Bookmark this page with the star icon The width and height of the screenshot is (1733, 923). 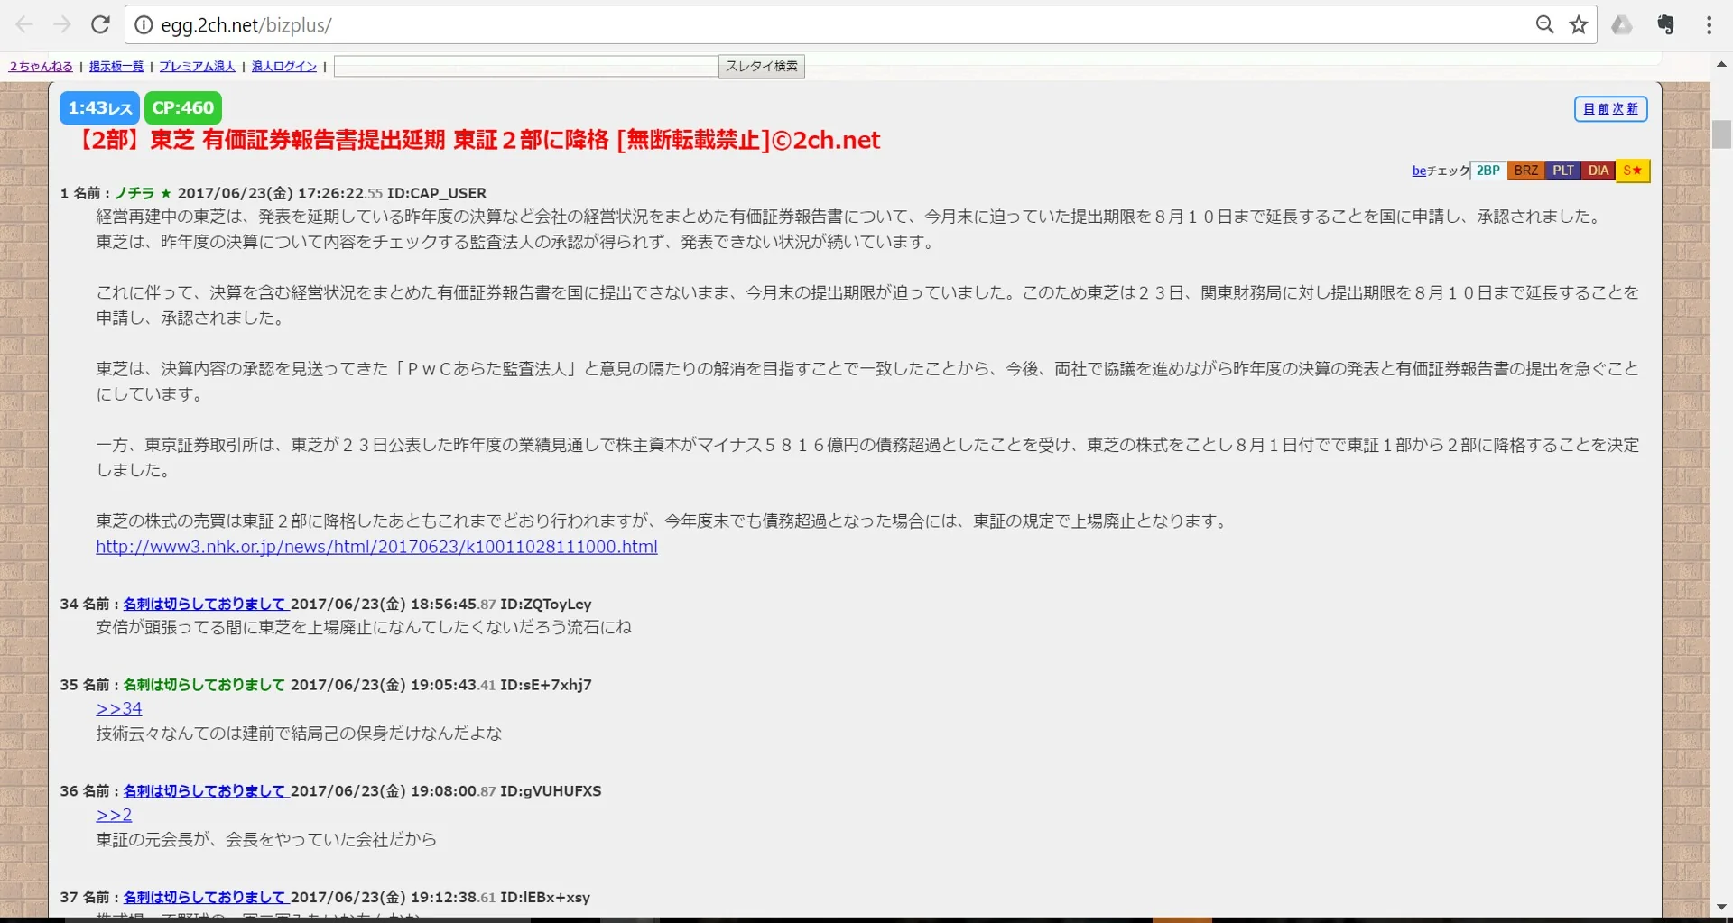pyautogui.click(x=1579, y=24)
